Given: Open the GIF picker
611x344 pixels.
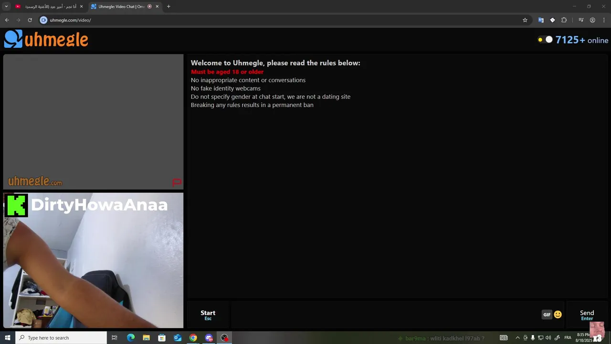Looking at the screenshot, I should coord(547,314).
